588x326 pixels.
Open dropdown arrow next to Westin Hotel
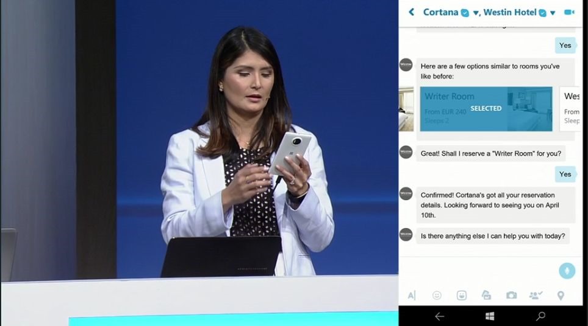[x=553, y=13]
